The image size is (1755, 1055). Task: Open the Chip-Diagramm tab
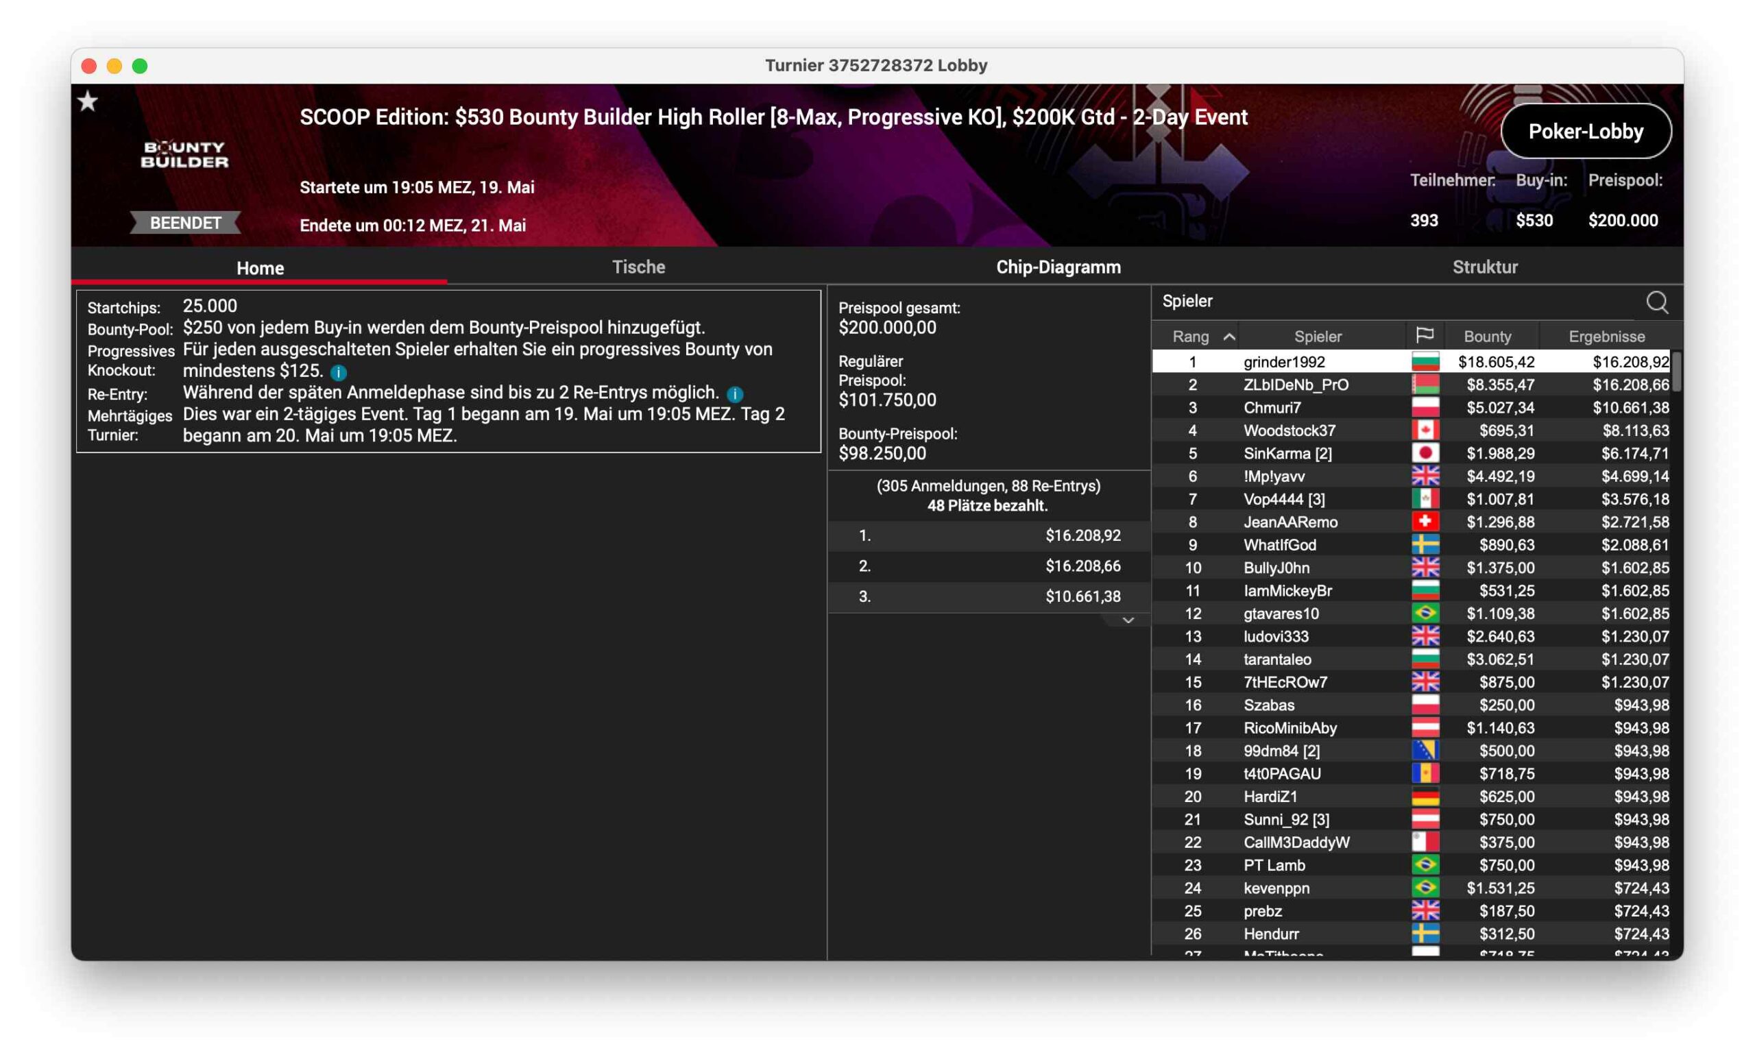[x=1058, y=267]
